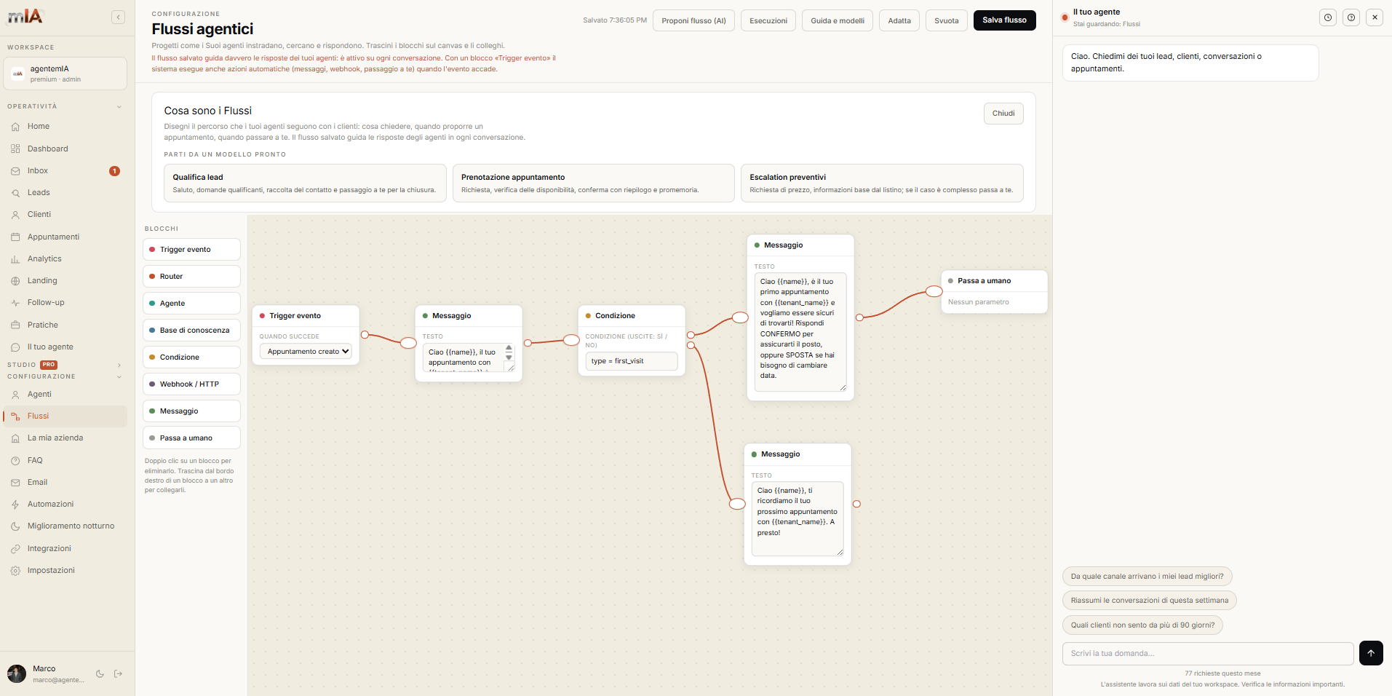Click the scroll arrows in the first Messaggio text

pos(509,353)
